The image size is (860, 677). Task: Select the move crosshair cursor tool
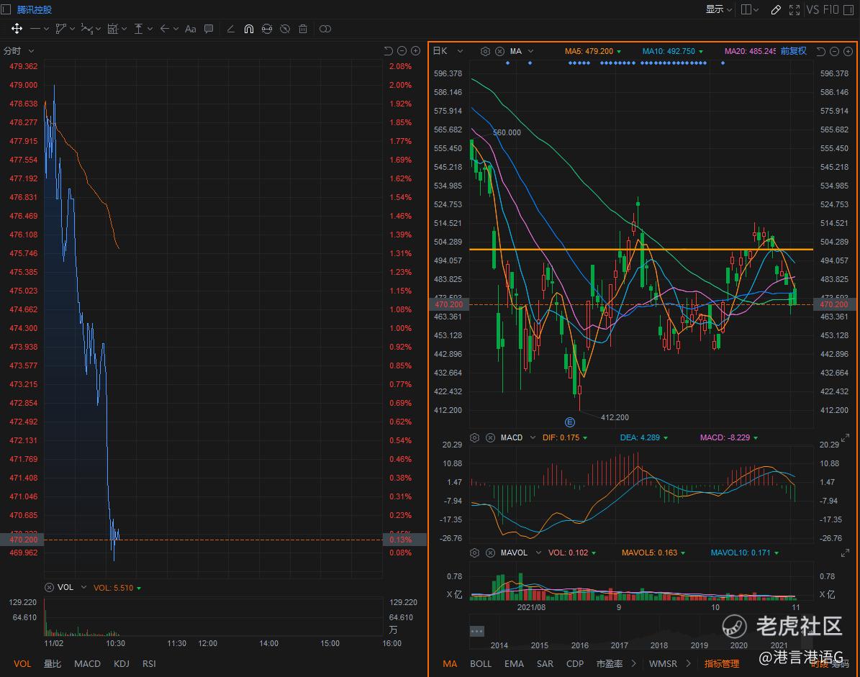[16, 29]
